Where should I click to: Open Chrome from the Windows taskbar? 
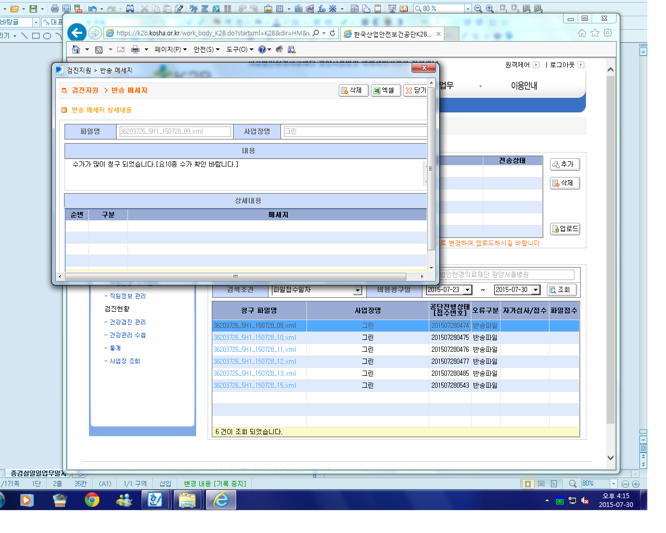point(92,500)
